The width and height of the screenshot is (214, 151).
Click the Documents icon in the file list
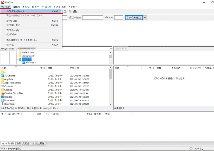pos(2,100)
